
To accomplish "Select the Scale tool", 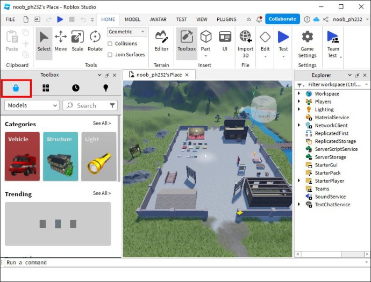I will [x=77, y=40].
